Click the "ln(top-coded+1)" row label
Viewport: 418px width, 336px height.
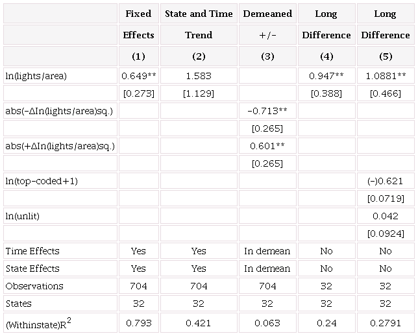click(x=42, y=181)
